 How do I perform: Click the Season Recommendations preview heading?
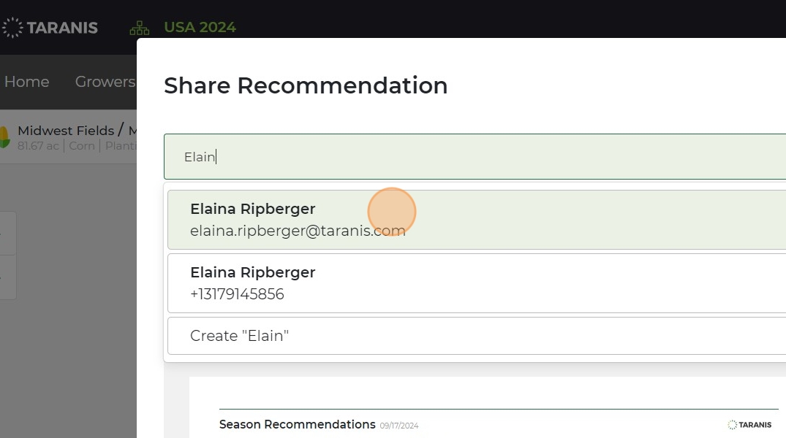(x=298, y=425)
